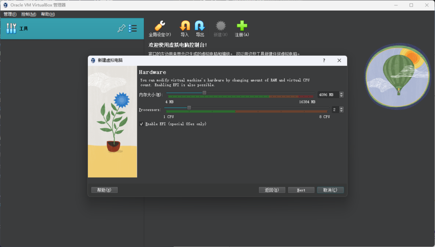Open the list menu icon in Tools panel
This screenshot has height=247, width=435.
click(133, 28)
